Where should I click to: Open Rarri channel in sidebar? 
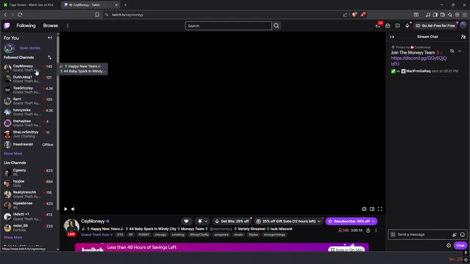[29, 101]
